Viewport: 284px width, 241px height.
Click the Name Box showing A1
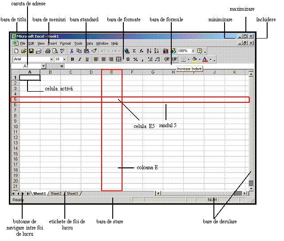26,66
